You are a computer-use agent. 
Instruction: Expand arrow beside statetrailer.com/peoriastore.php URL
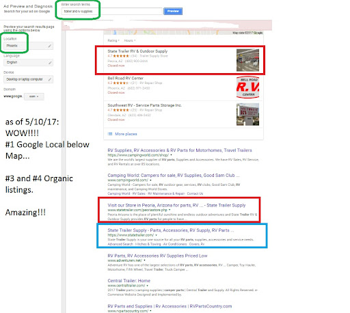(x=170, y=210)
